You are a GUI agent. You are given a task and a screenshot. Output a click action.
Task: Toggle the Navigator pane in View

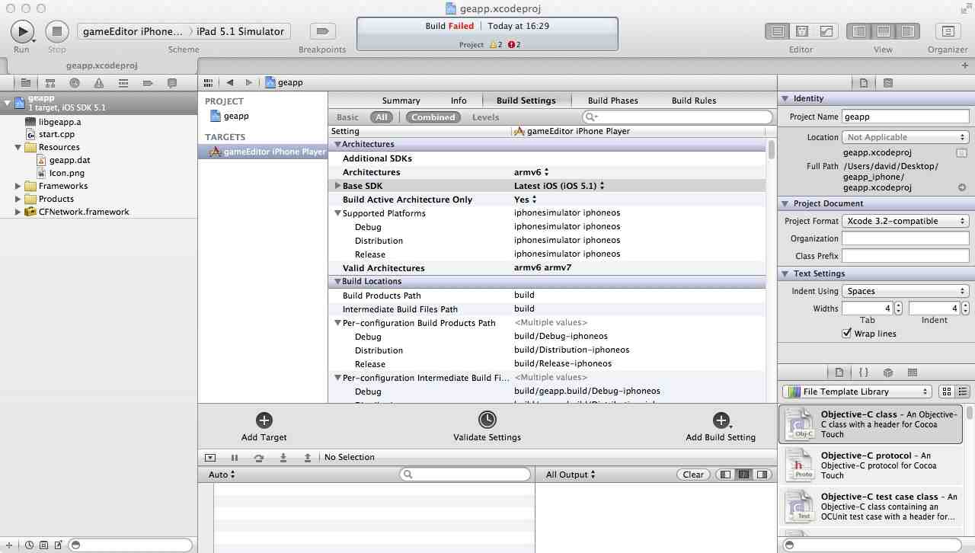pyautogui.click(x=859, y=31)
